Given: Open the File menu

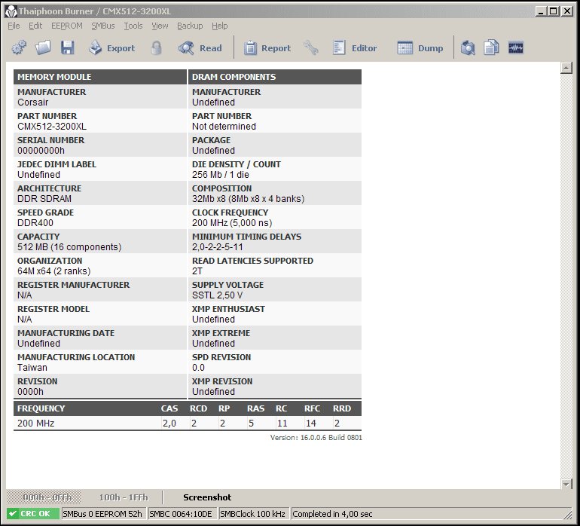Looking at the screenshot, I should 14,26.
